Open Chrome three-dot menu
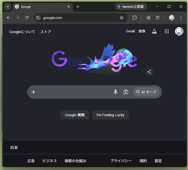The image size is (188, 170). 181,18
